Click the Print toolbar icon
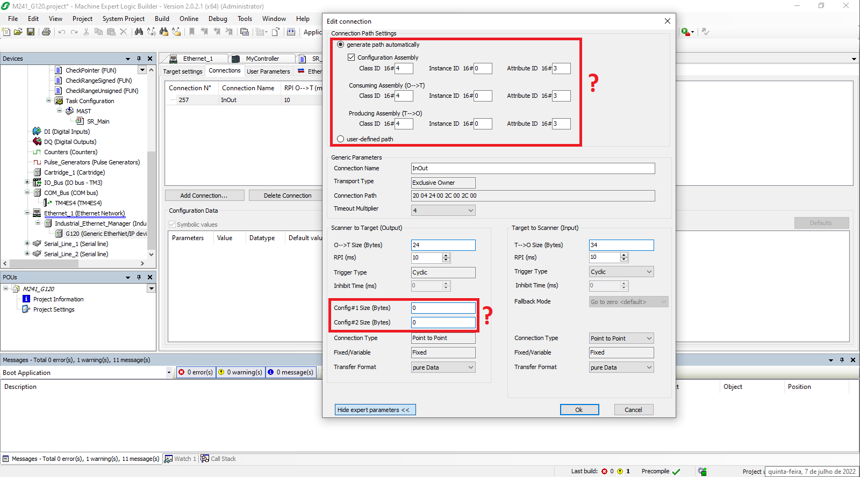This screenshot has height=477, width=860. (x=46, y=32)
